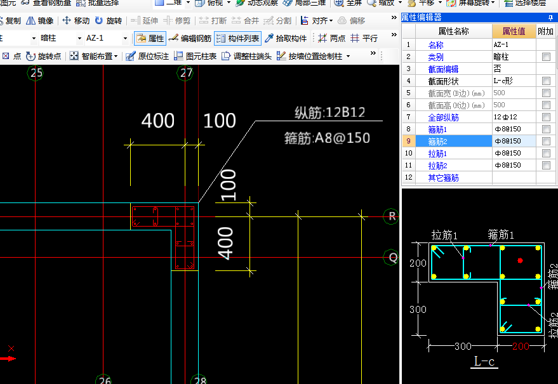Expand the 对齐 align dropdown
The width and height of the screenshot is (558, 384).
(331, 21)
